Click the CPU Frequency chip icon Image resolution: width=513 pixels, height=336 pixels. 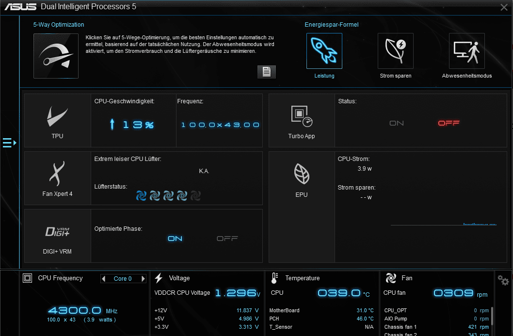28,278
